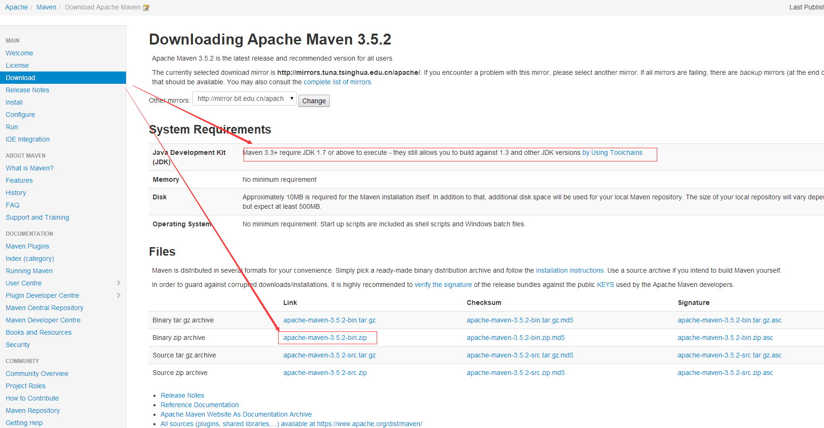Click the Source tar.gz archive row label

184,355
